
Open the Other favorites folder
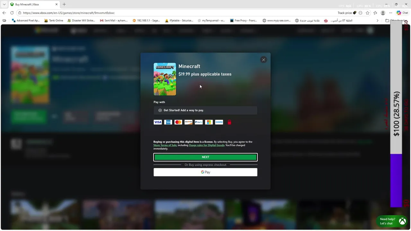coord(397,21)
